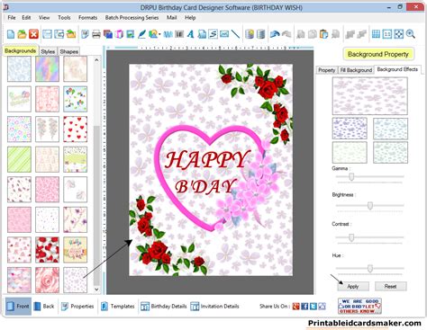The image size is (427, 330).
Task: Show the Back side of the card
Action: [44, 307]
